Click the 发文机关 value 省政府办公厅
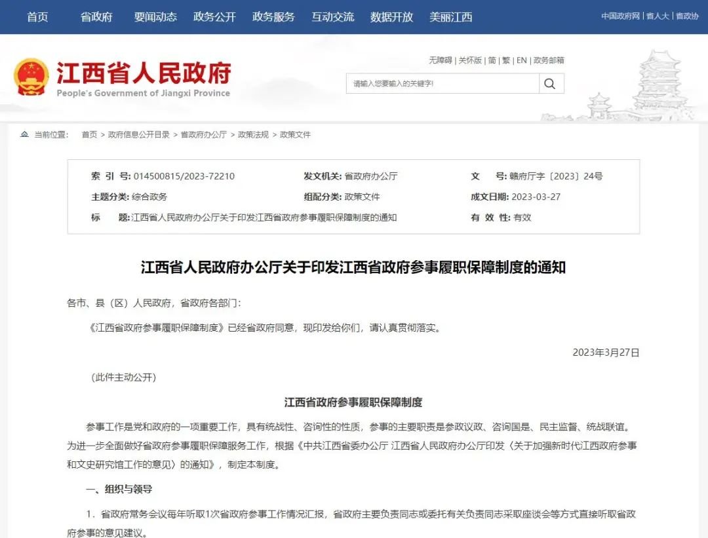This screenshot has width=708, height=538. click(x=371, y=176)
